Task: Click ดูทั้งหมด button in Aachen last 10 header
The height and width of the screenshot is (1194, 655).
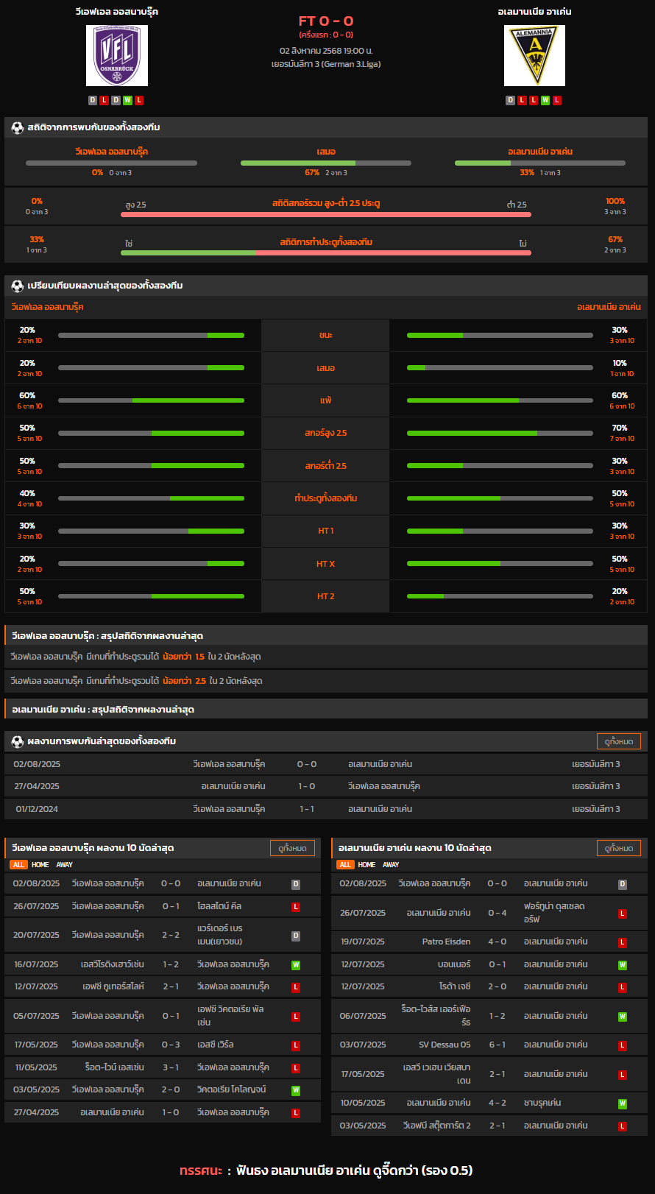Action: coord(619,848)
